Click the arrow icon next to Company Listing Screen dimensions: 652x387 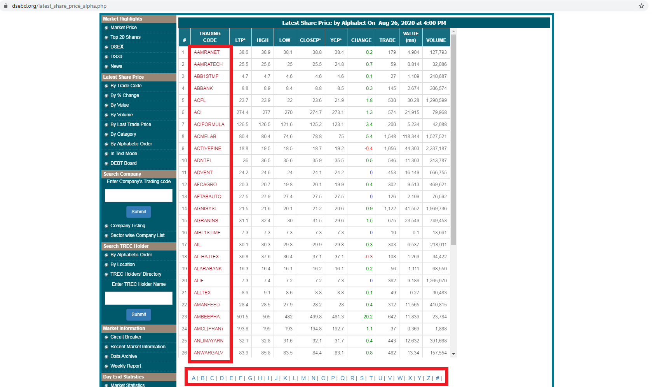106,225
